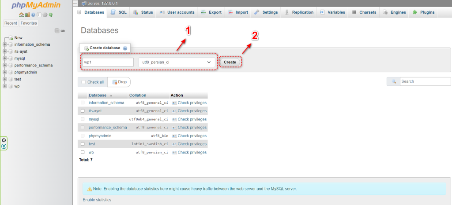Expand the wp tree node
This screenshot has width=452, height=205.
[x=4, y=86]
